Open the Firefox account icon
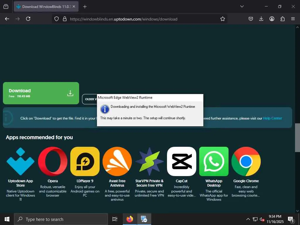The height and width of the screenshot is (225, 300). point(272,19)
